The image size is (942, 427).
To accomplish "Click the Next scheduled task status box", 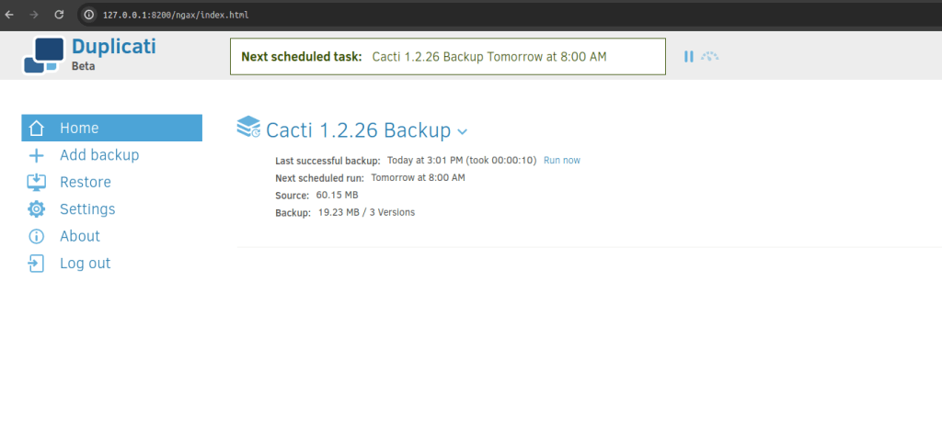I will pos(447,57).
